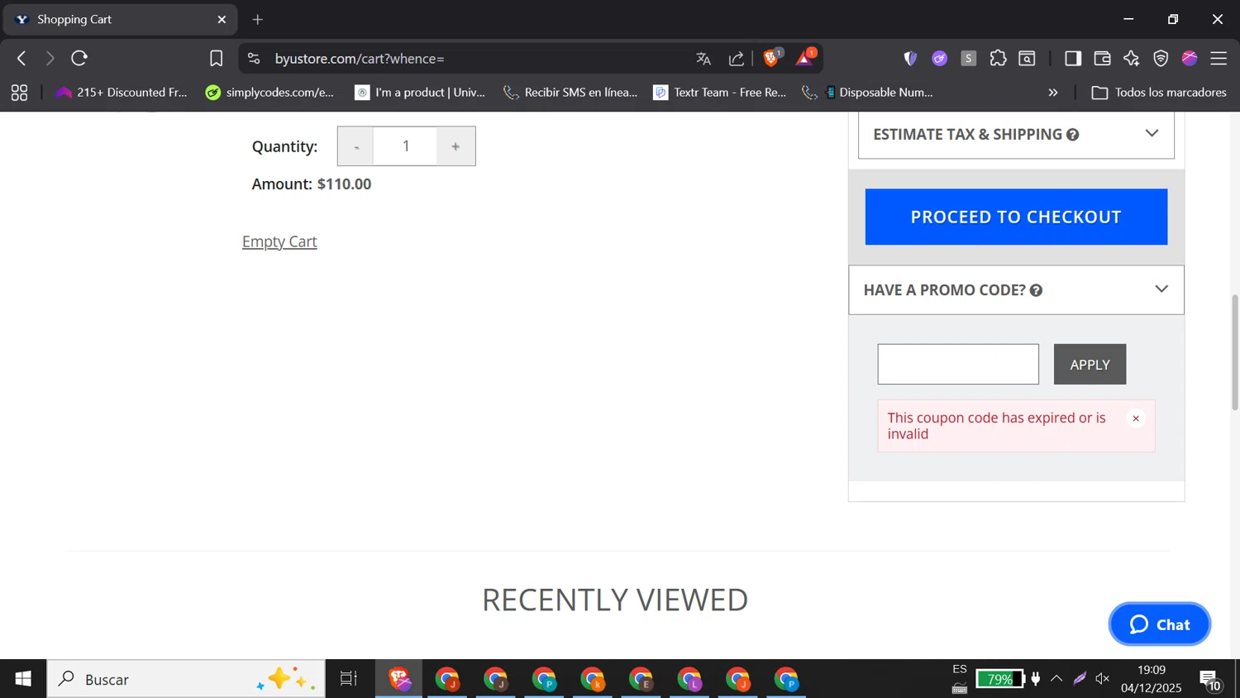1240x698 pixels.
Task: Open the browser main hamburger menu
Action: click(x=1219, y=59)
